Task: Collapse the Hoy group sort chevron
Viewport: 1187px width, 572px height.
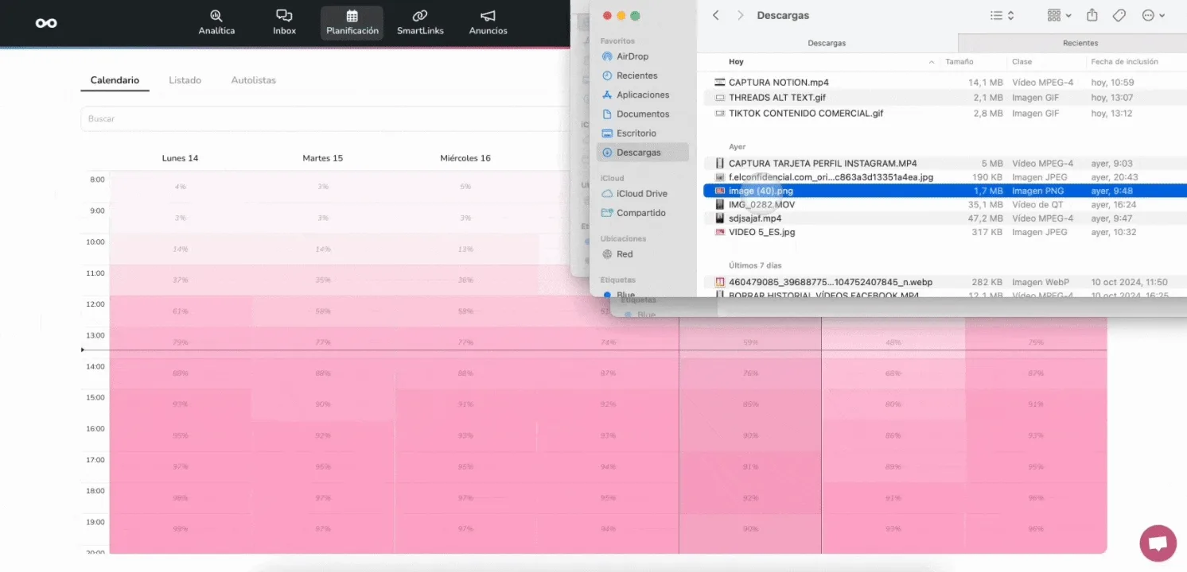Action: point(932,62)
